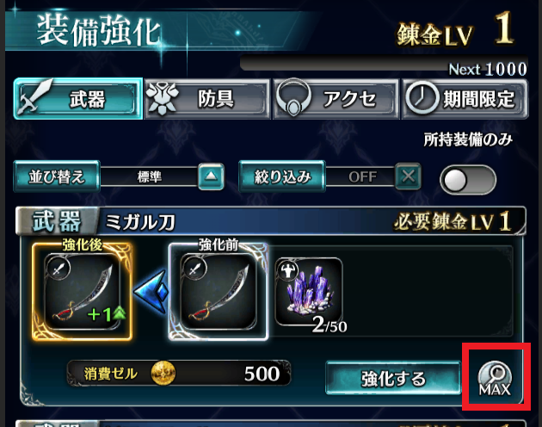Viewport: 542px width, 427px height.
Task: Select the 強化後 enhanced Migal sword thumbnail
Action: tap(83, 292)
